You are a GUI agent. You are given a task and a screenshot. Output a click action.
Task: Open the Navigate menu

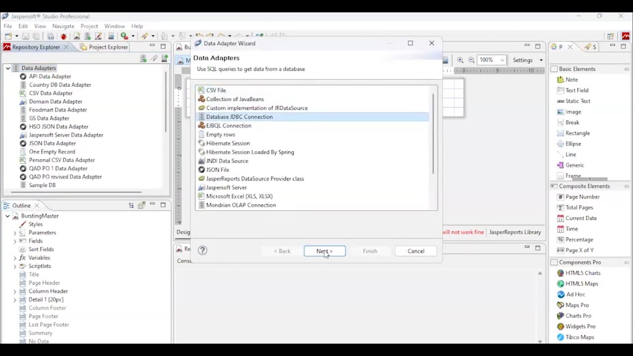[x=63, y=26]
